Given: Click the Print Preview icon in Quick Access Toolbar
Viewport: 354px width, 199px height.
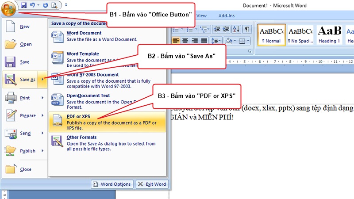Looking at the screenshot, I should (x=54, y=5).
